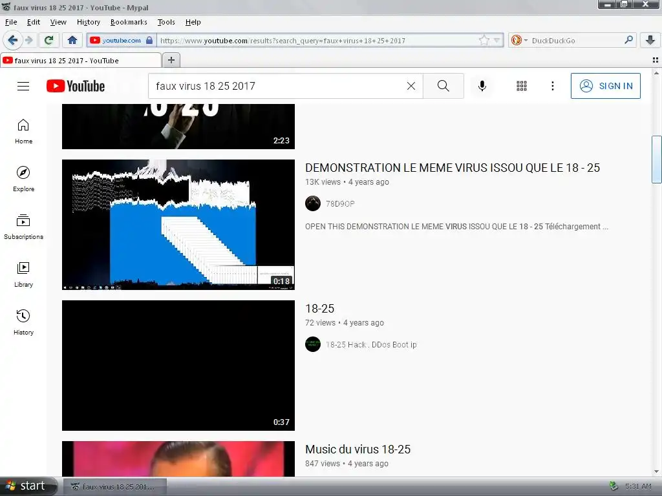
Task: Open the 0:18 virus demonstration thumbnail
Action: pos(178,224)
